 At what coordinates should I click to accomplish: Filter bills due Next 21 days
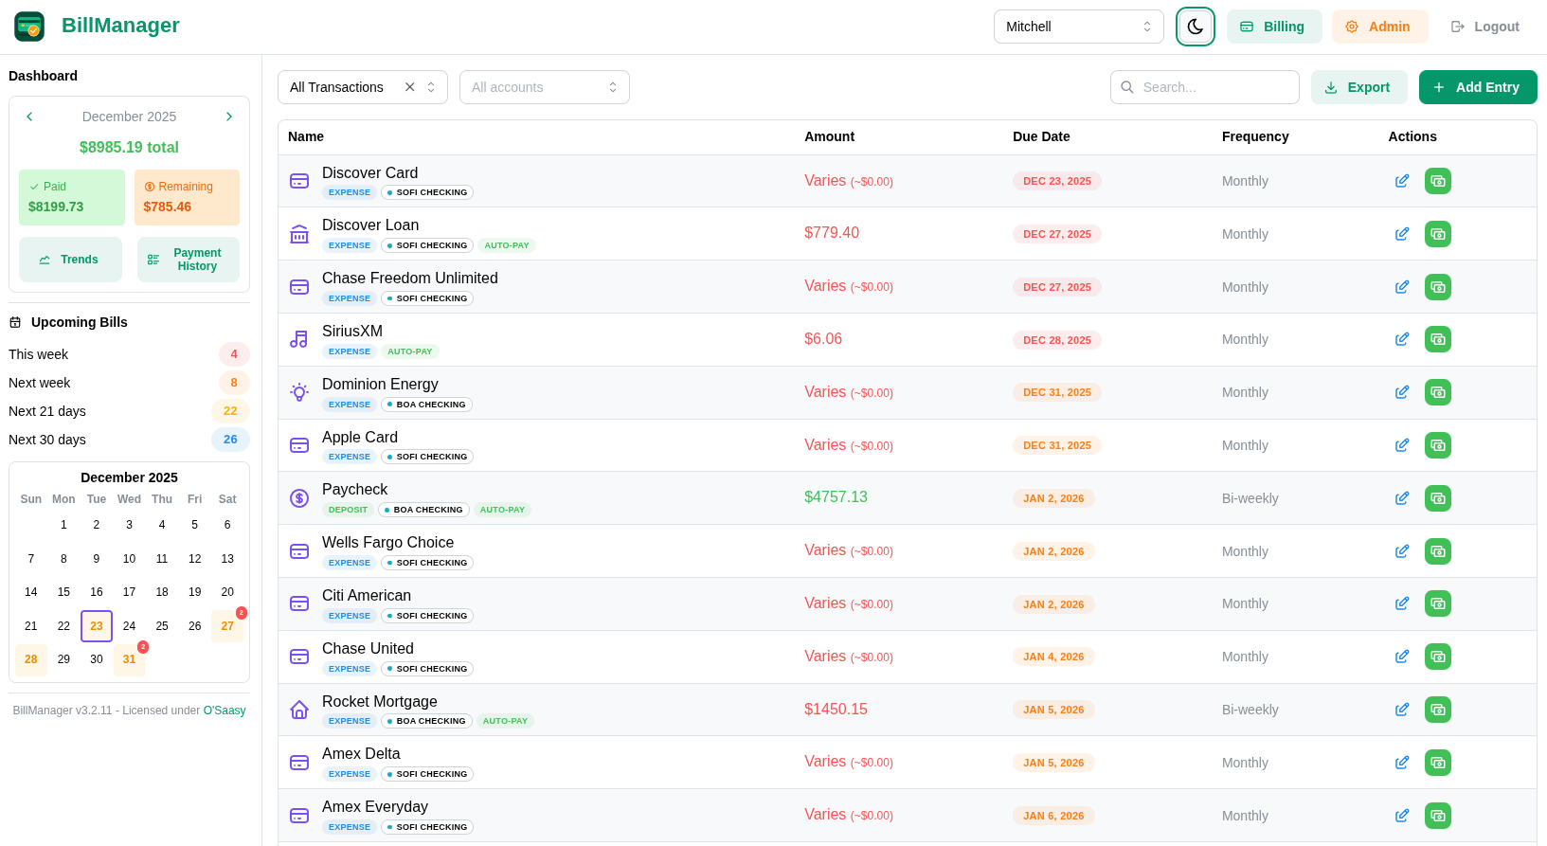(x=129, y=411)
